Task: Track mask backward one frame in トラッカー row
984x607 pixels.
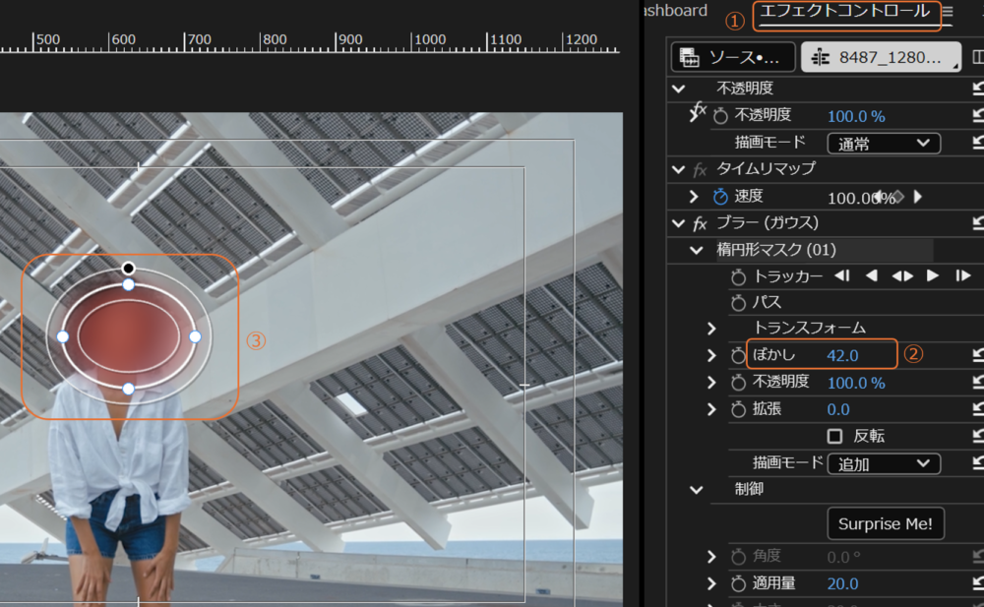Action: point(842,276)
